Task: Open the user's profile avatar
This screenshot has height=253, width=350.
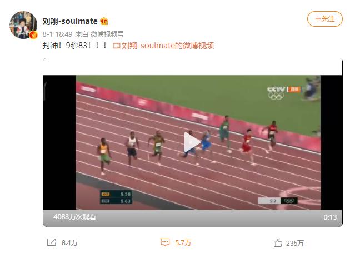Action: [x=23, y=25]
